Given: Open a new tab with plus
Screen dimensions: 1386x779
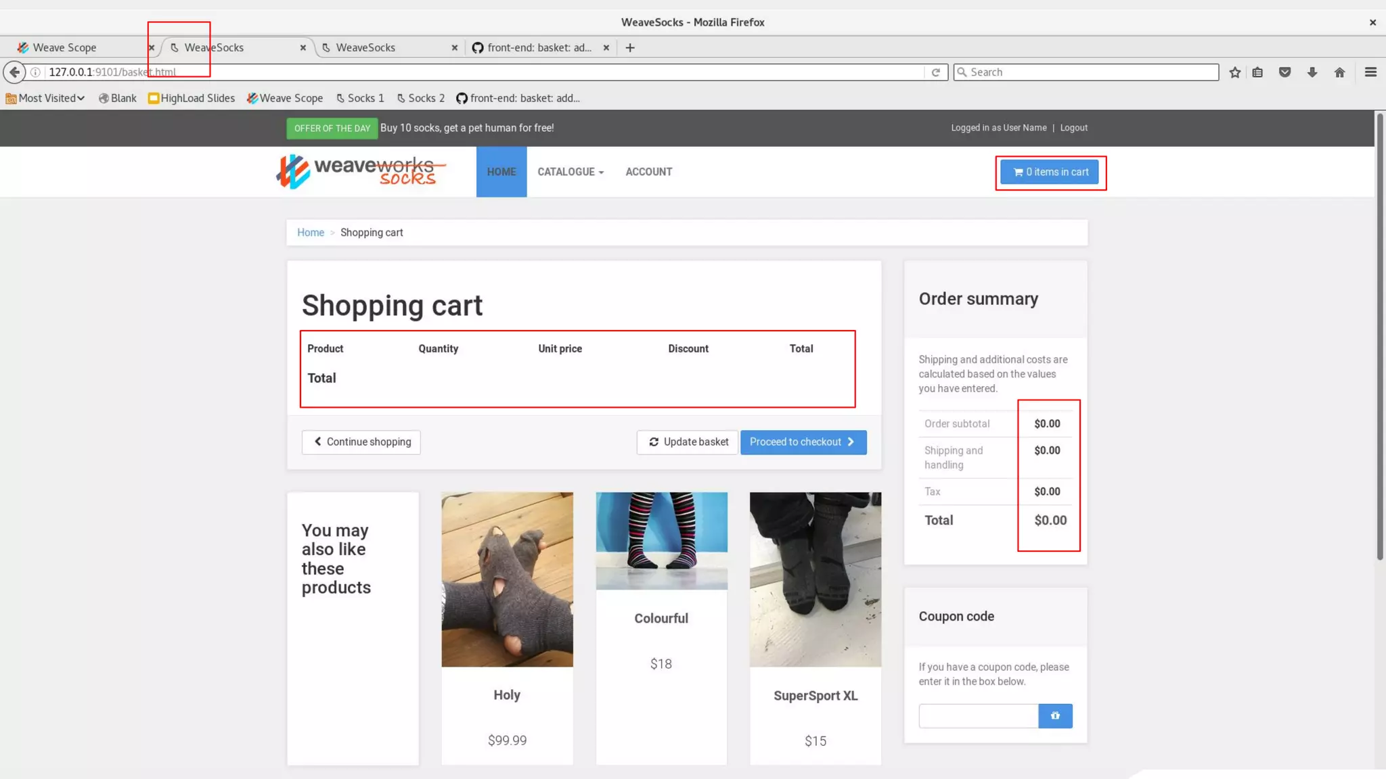Looking at the screenshot, I should click(630, 47).
